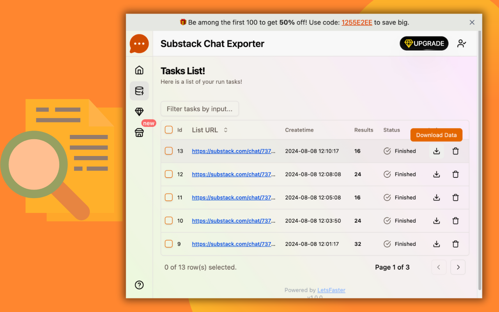Delete task 9 with trash icon
Viewport: 499px width, 312px height.
pos(455,244)
